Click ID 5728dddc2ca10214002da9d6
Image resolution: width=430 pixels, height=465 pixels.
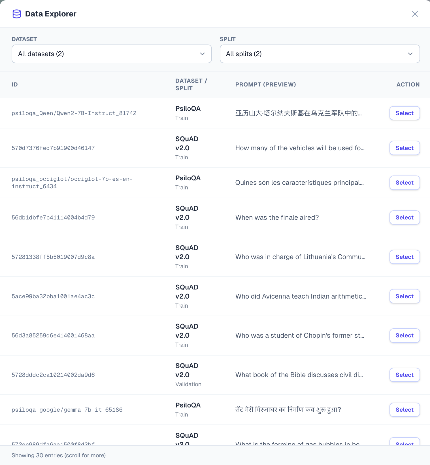pos(53,375)
